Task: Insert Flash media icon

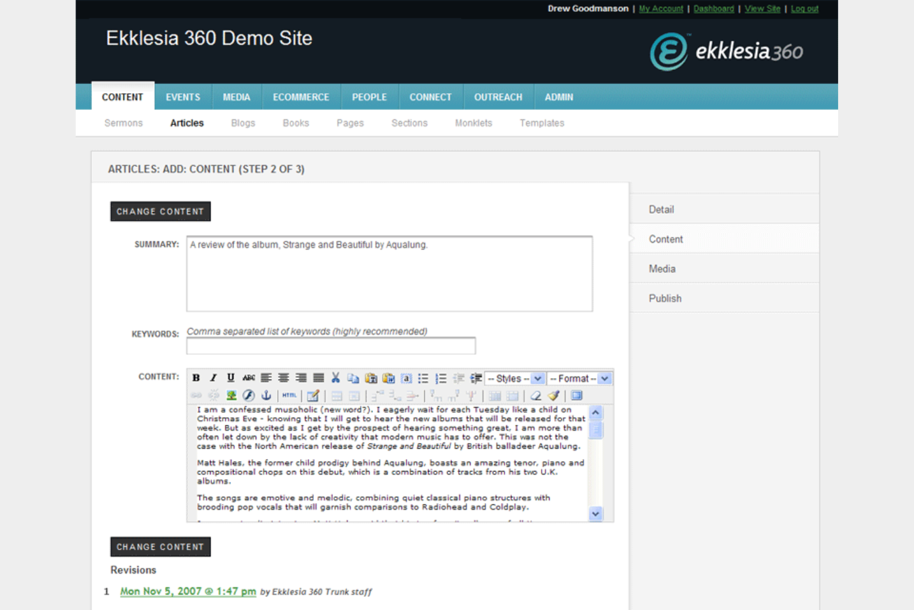Action: coord(248,396)
